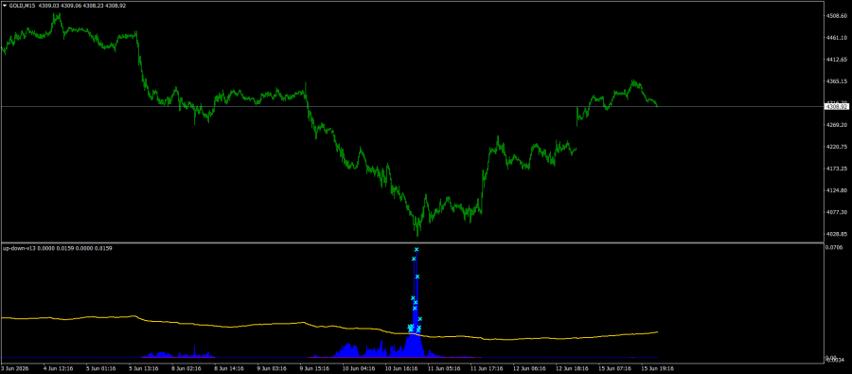852x374 pixels.
Task: Click the 5 Jun 01:16 time label
Action: tap(101, 368)
